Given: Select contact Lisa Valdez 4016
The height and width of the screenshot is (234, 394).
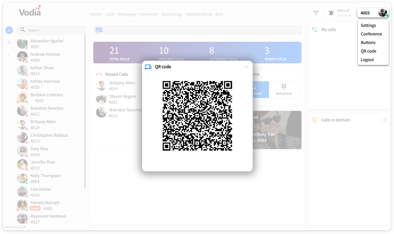Looking at the screenshot, I should tap(50, 192).
